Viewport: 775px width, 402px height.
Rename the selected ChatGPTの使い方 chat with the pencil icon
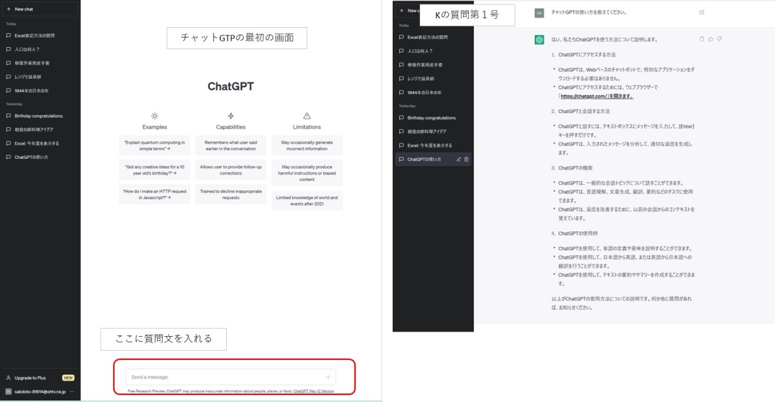(x=459, y=159)
